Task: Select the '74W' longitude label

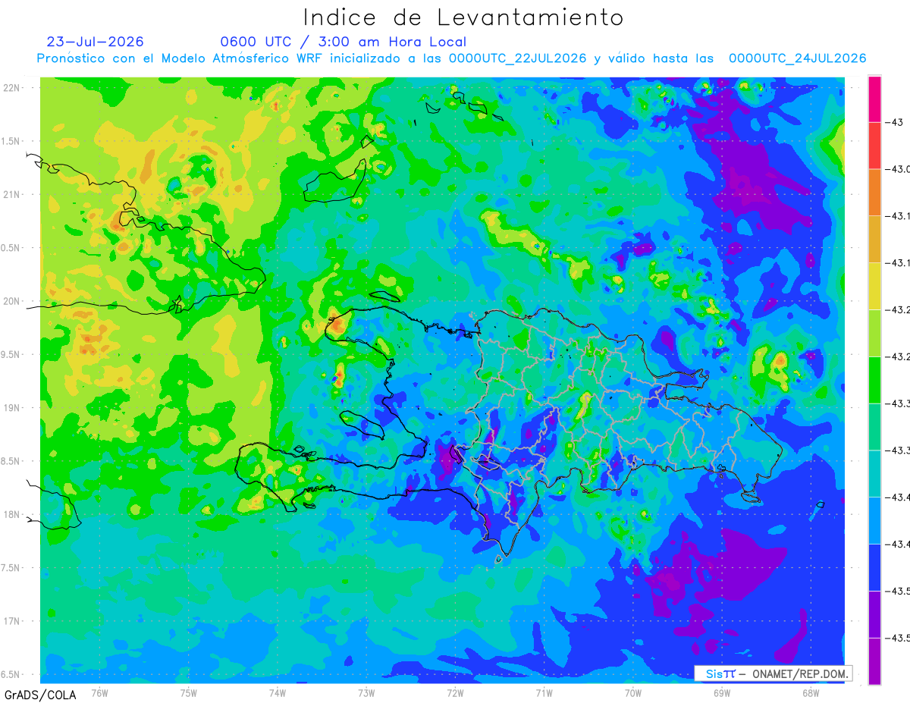Action: (278, 692)
